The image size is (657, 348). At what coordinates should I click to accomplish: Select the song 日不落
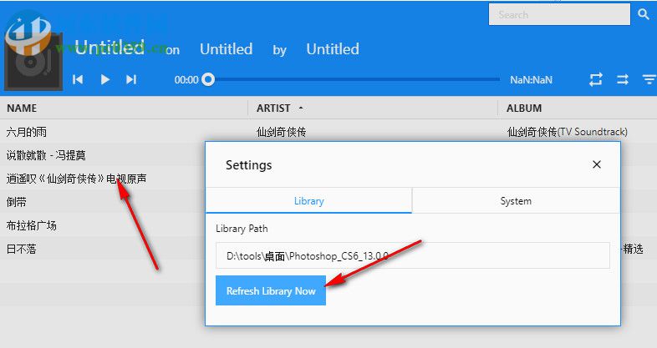tap(22, 250)
